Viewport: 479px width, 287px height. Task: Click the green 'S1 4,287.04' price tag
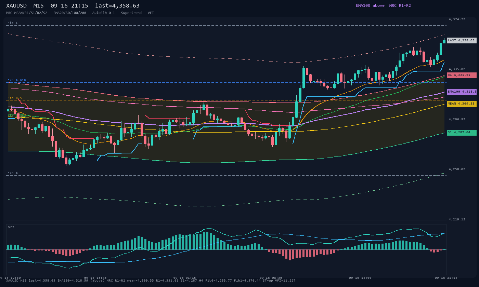tap(462, 132)
